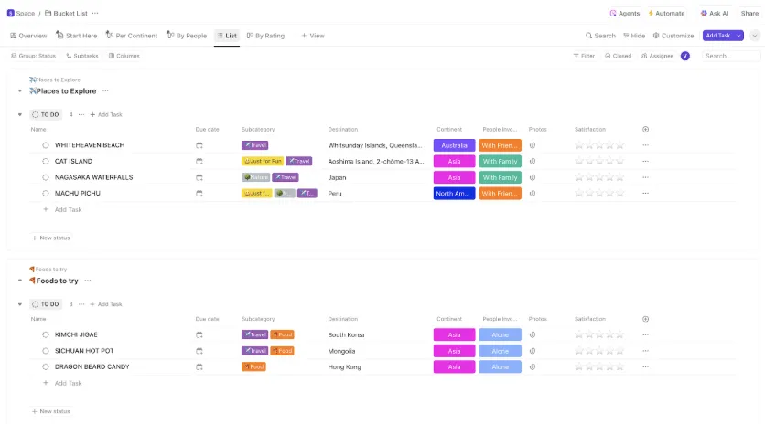The image size is (765, 424).
Task: Switch to By Rating tab
Action: pos(265,36)
